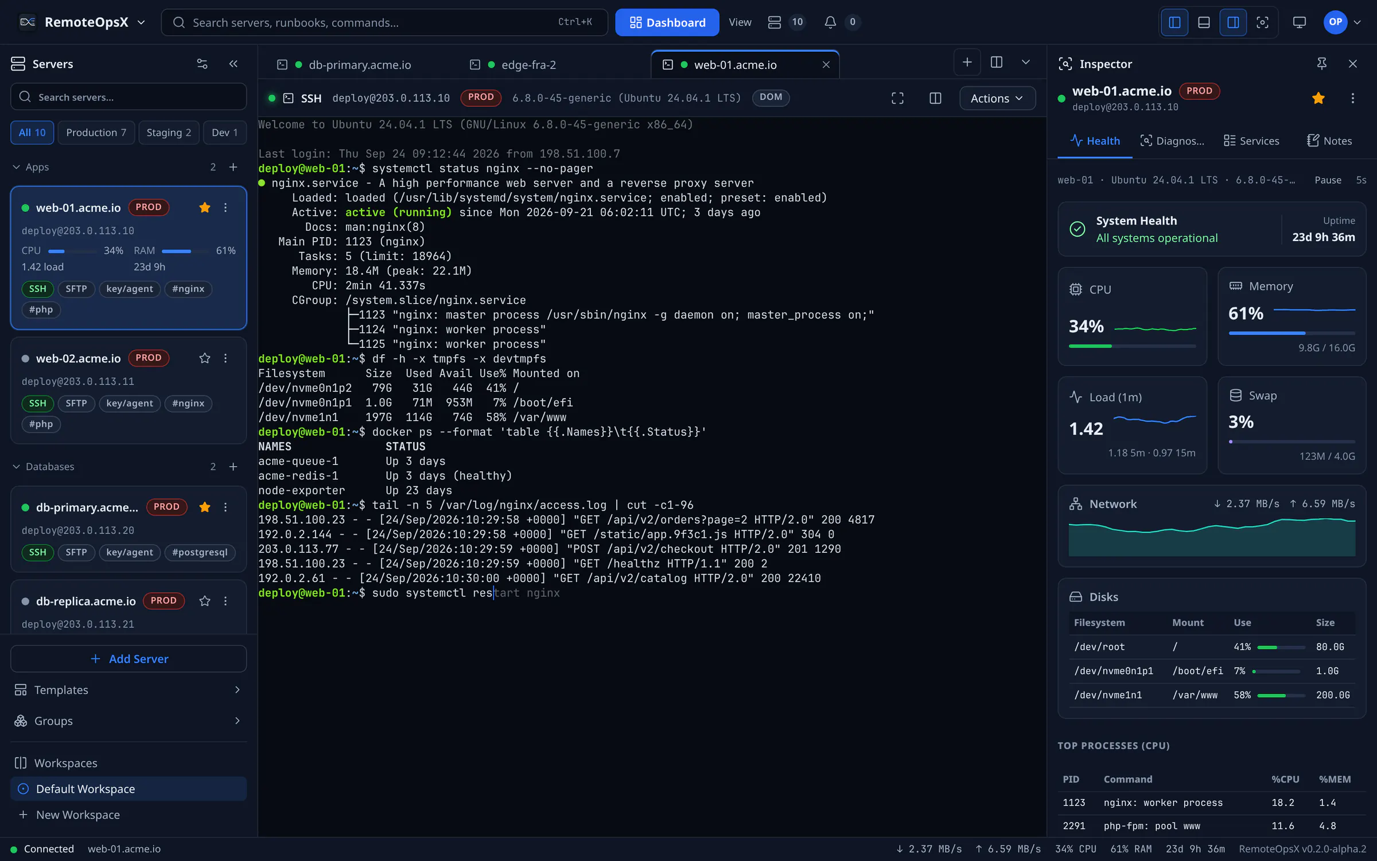Collapse the Databases server group
The width and height of the screenshot is (1377, 861).
[17, 467]
